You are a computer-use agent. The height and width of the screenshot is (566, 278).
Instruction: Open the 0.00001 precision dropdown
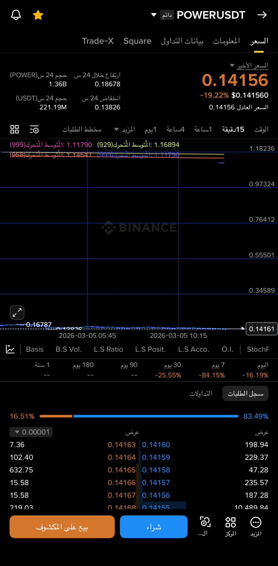[x=31, y=432]
